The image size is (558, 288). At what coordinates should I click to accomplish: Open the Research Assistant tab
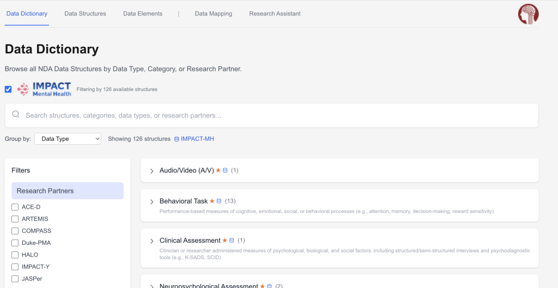[275, 14]
